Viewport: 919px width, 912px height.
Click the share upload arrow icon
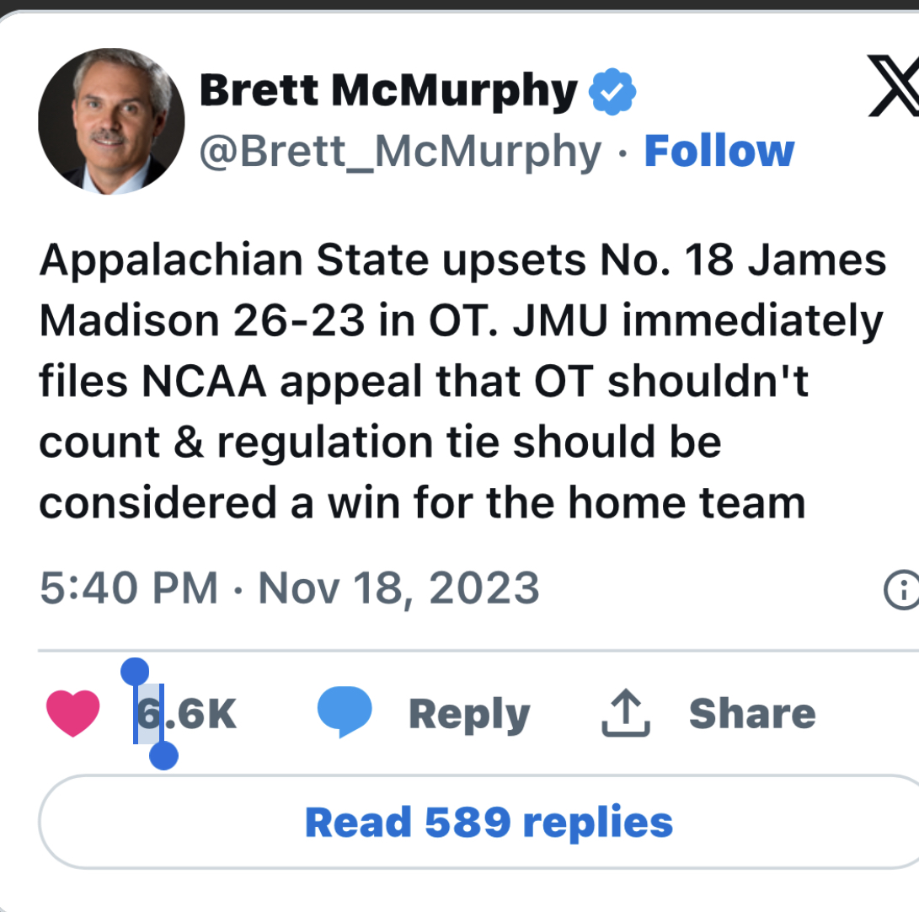click(627, 714)
